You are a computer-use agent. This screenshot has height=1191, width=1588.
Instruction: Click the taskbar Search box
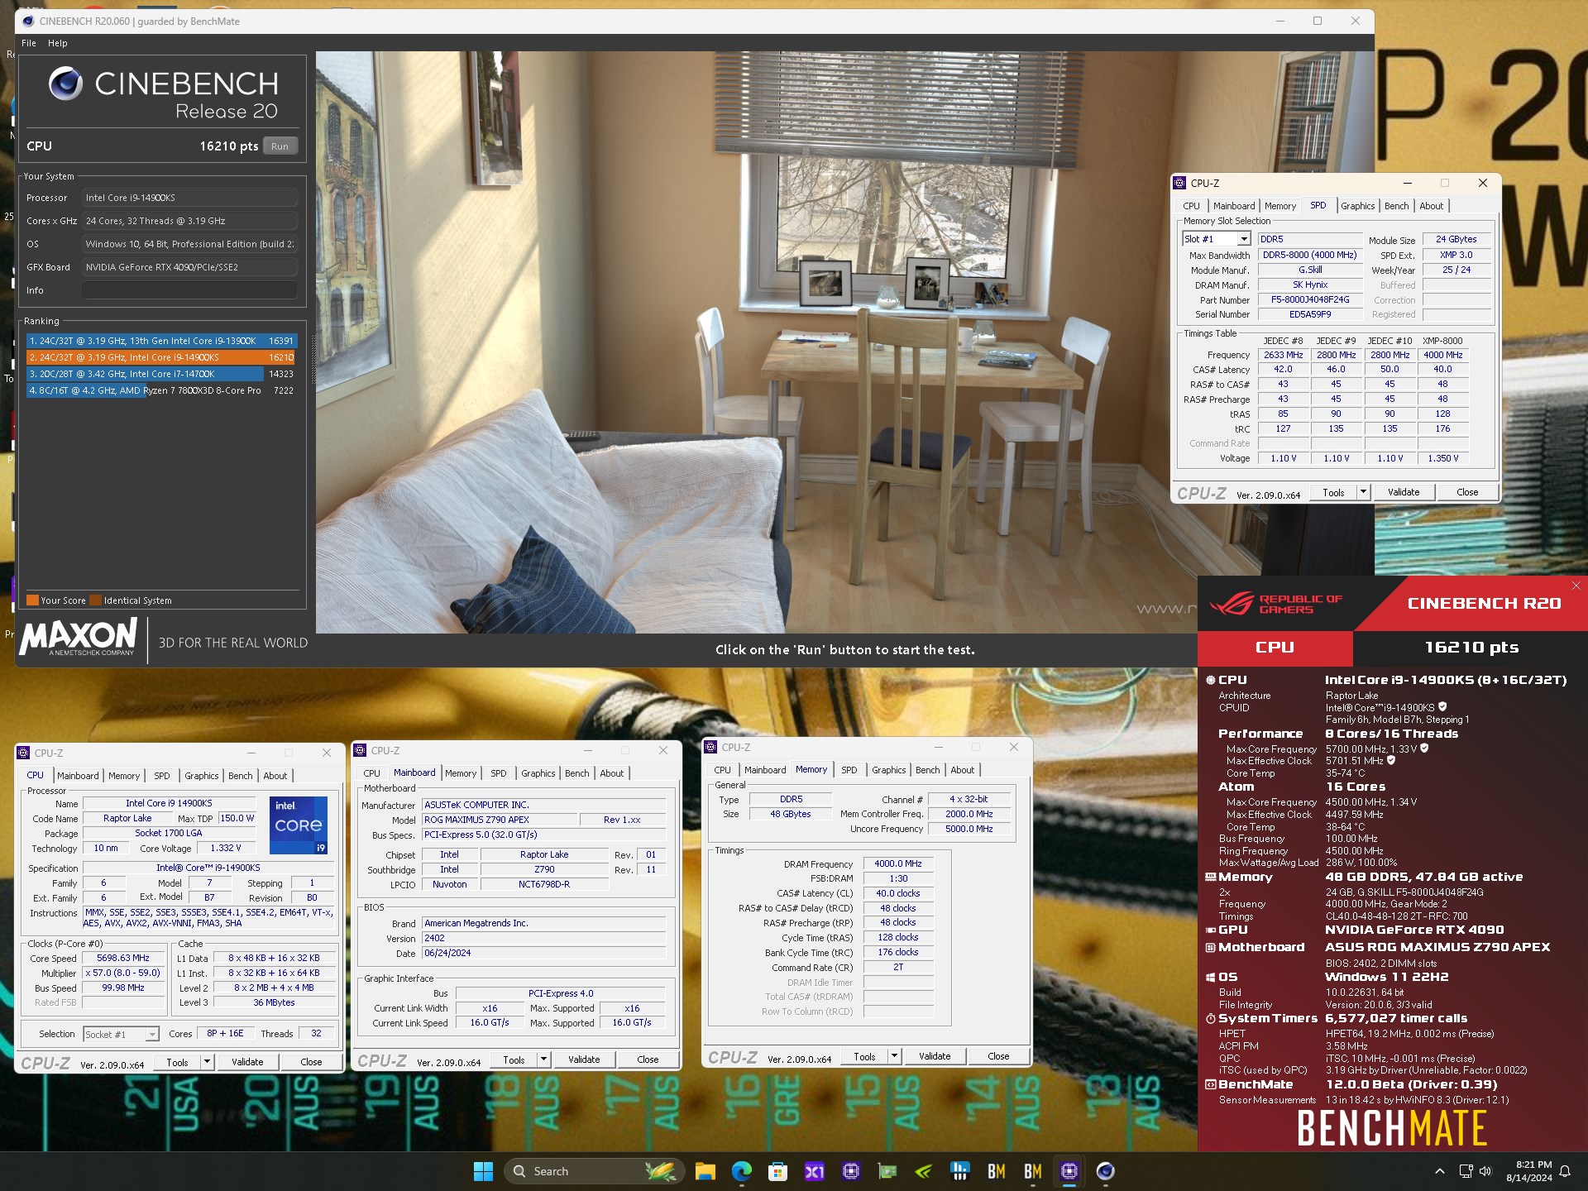[x=593, y=1171]
